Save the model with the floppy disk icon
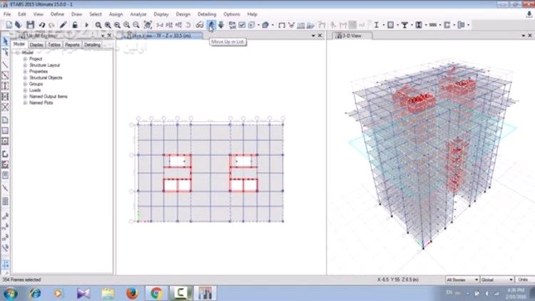The width and height of the screenshot is (535, 301). click(x=31, y=24)
